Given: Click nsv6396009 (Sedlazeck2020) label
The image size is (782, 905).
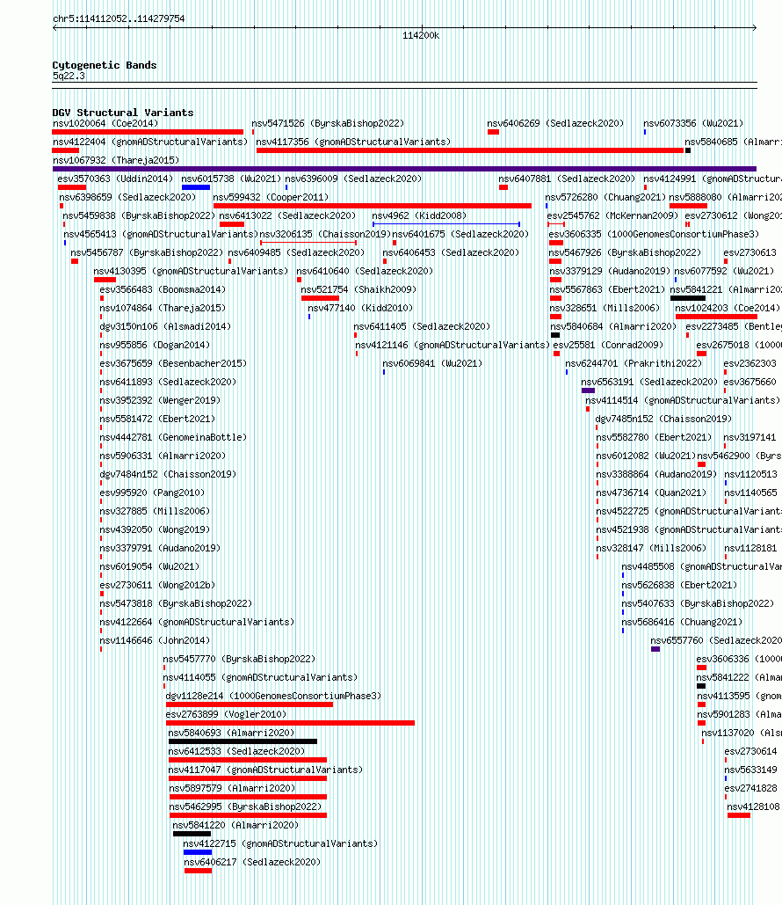Looking at the screenshot, I should 353,179.
